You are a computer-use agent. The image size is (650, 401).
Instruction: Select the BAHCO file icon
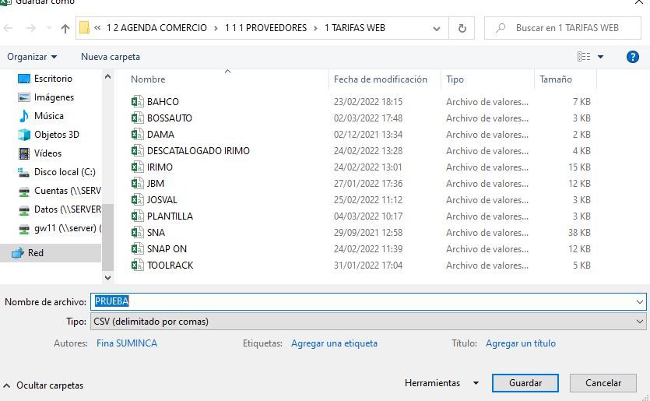[137, 101]
